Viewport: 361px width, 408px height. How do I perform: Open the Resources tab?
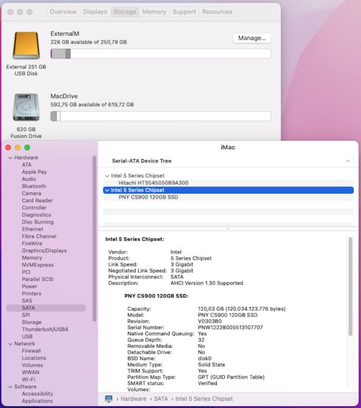pyautogui.click(x=217, y=12)
